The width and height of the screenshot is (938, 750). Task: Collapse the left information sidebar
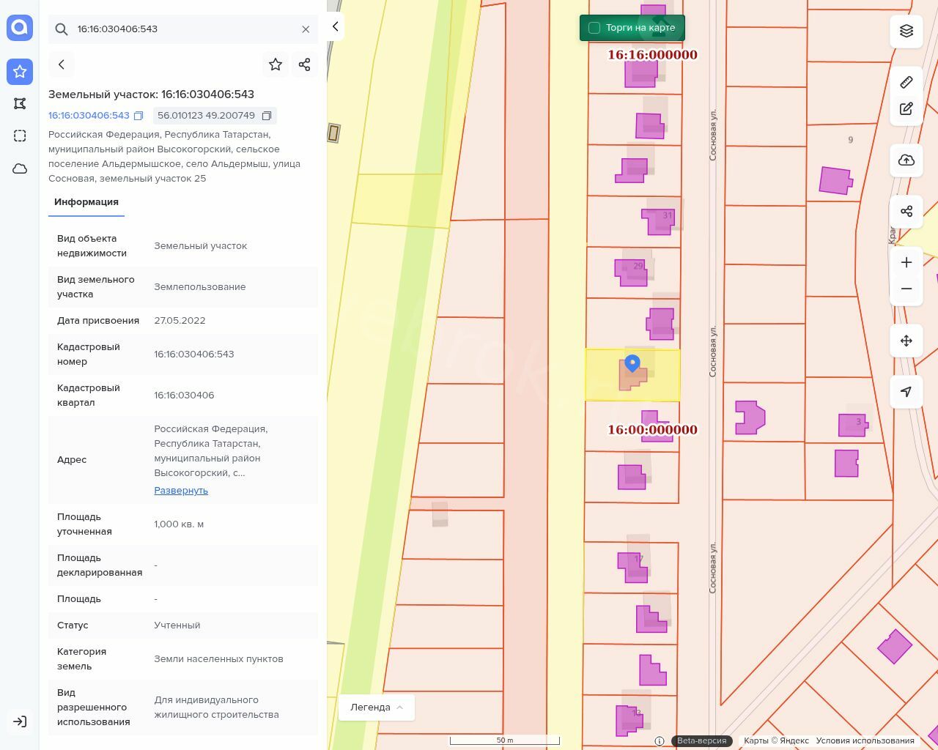point(335,26)
